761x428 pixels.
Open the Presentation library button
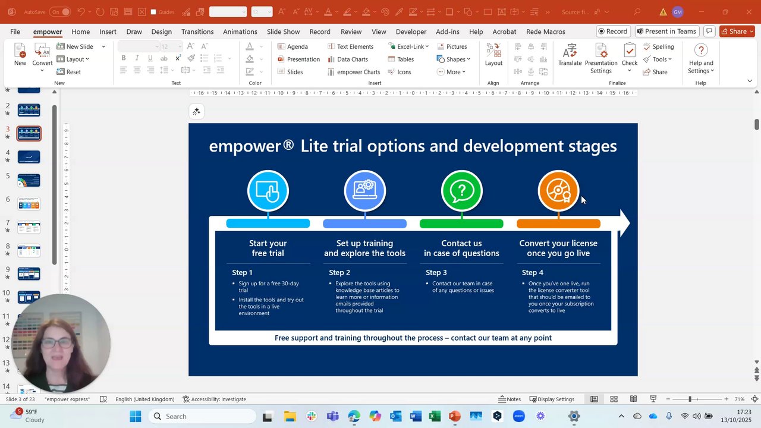tap(298, 59)
